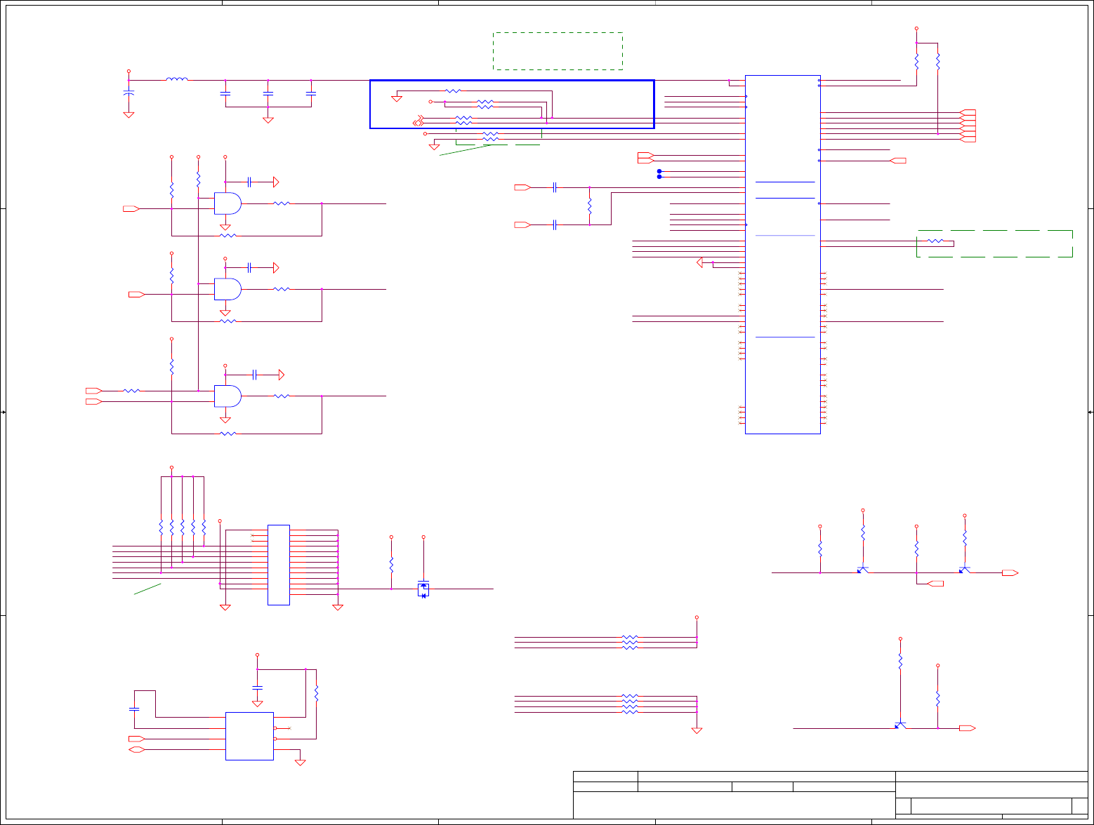Select the upper blue test point dot
The image size is (1094, 825).
[659, 171]
